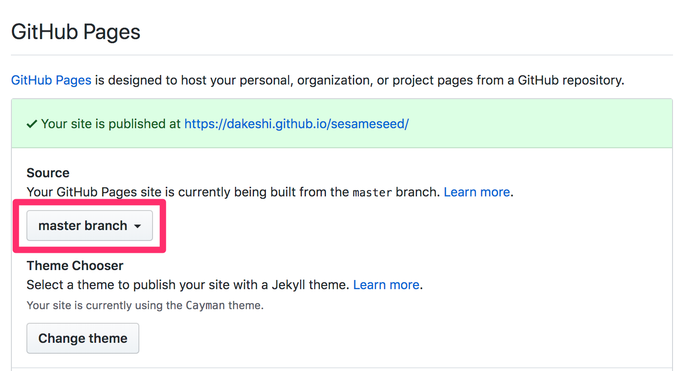Click Learn more beside Jekyll theme text
The height and width of the screenshot is (371, 683).
386,285
